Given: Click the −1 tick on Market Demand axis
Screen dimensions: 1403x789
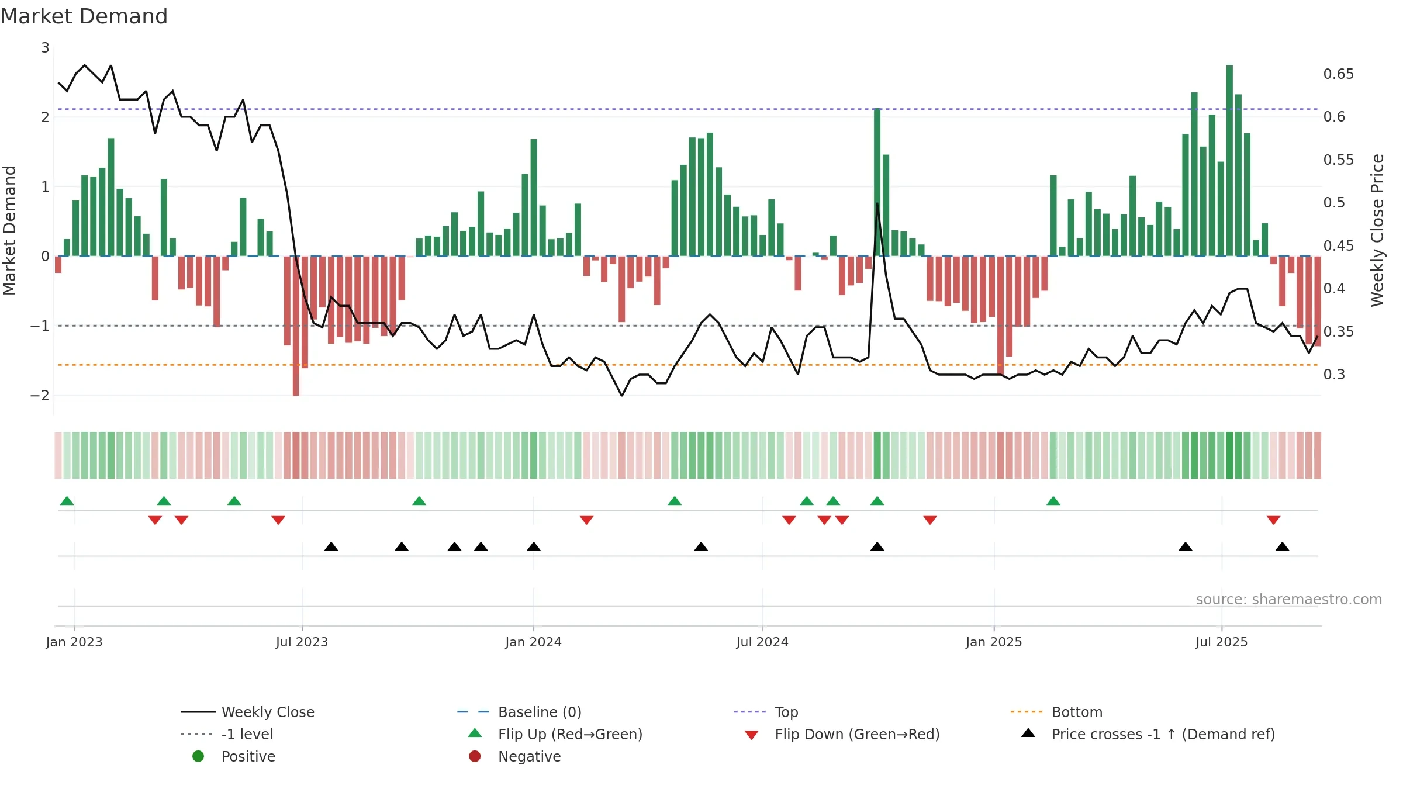Looking at the screenshot, I should click(40, 326).
